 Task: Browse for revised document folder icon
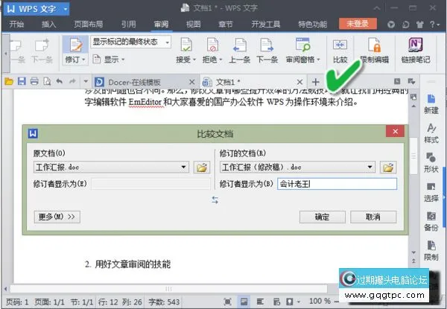pos(388,168)
